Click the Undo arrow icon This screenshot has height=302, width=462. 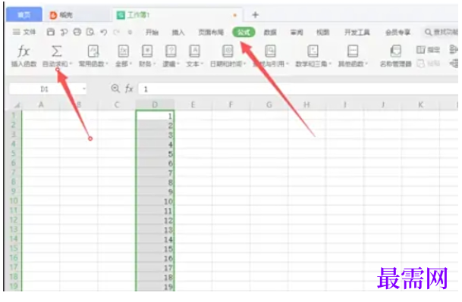[103, 32]
